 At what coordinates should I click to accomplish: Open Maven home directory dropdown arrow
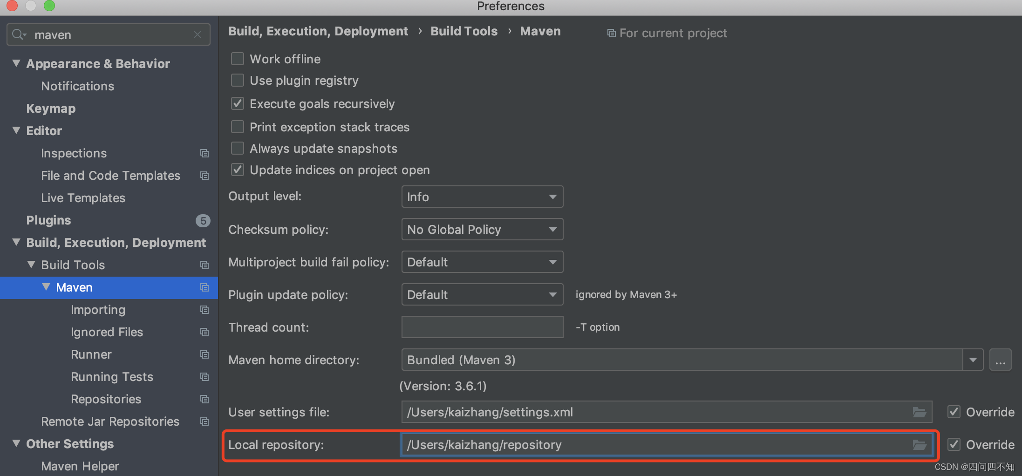973,360
